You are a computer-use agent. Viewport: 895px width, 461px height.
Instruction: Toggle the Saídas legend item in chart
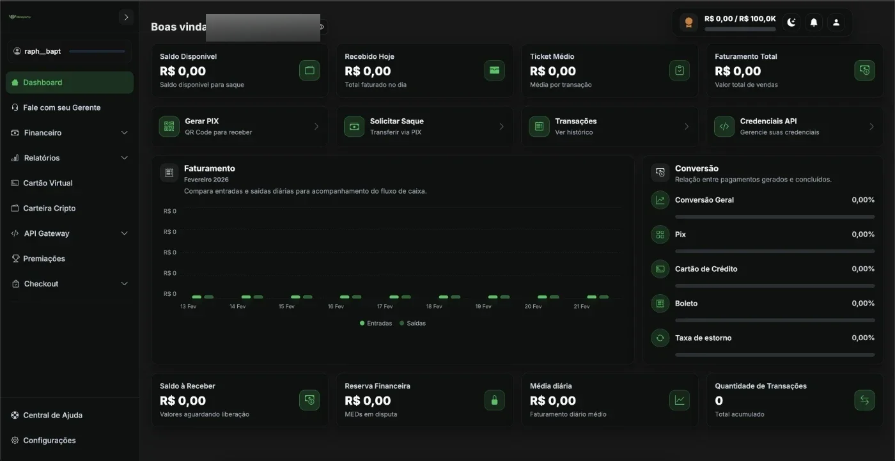point(412,324)
